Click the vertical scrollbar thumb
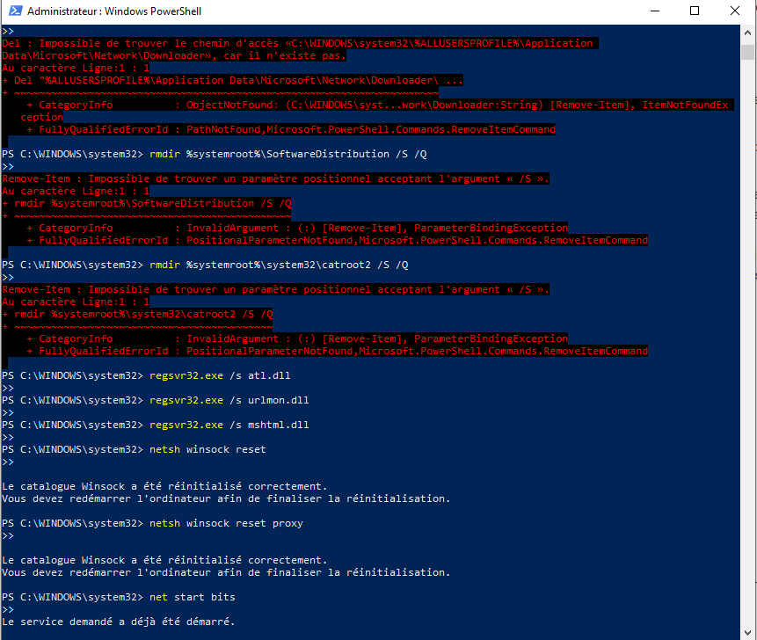Viewport: 757px width, 640px height. 747,52
